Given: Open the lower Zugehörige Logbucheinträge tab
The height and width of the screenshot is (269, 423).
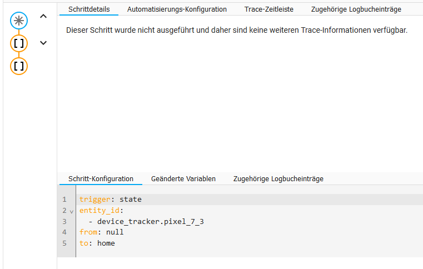Looking at the screenshot, I should pyautogui.click(x=278, y=179).
